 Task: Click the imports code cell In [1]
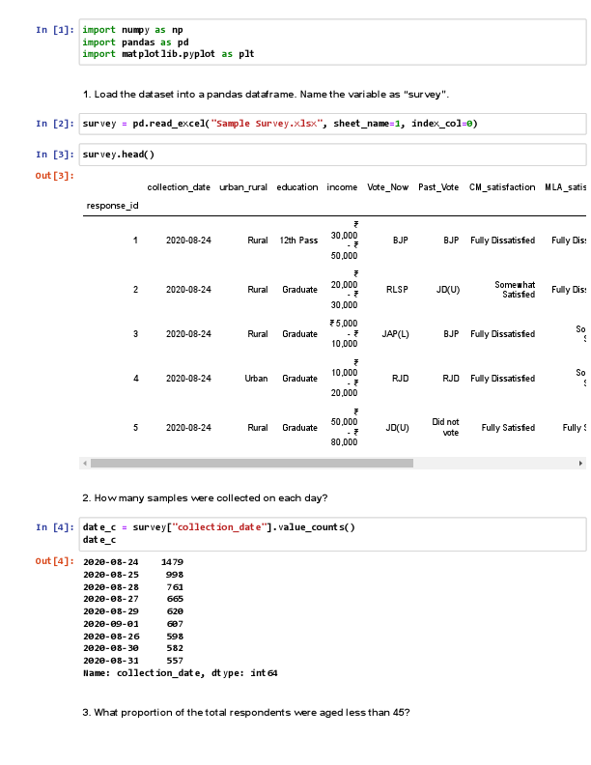[x=332, y=42]
